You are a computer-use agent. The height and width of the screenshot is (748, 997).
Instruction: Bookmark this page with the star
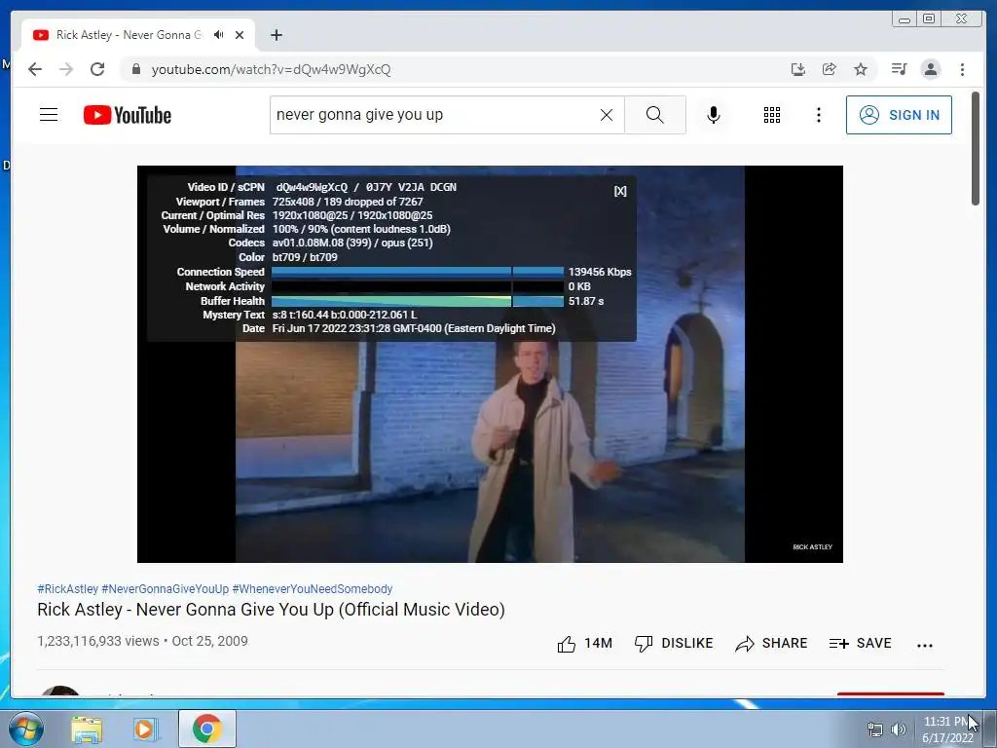click(x=861, y=69)
